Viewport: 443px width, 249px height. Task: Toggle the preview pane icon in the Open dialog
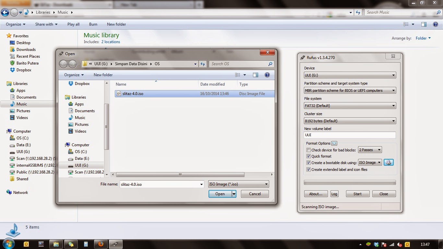[256, 75]
